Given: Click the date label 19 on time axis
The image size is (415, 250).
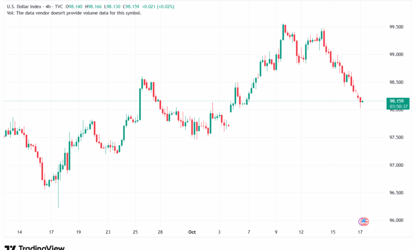Looking at the screenshot, I should (78, 232).
